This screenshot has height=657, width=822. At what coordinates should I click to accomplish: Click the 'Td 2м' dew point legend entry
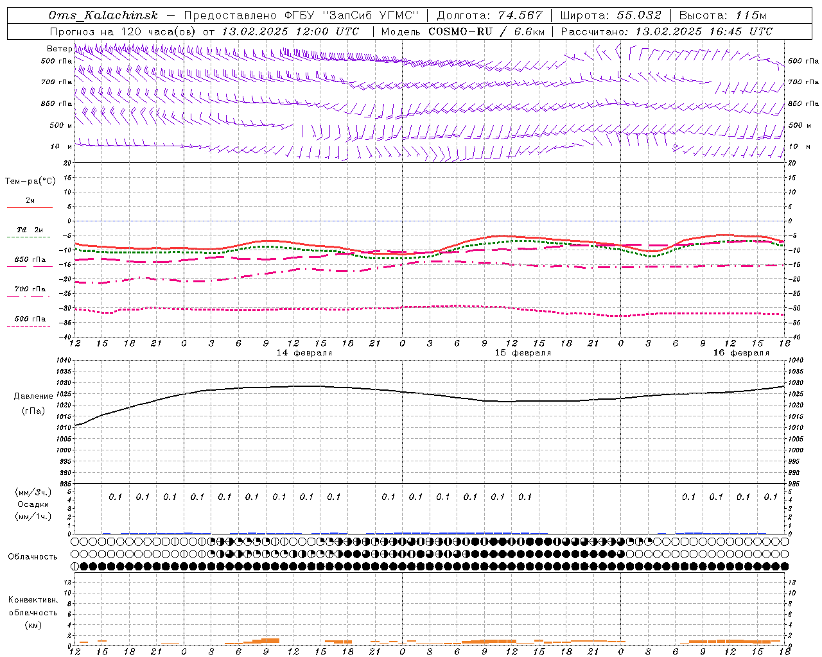pos(30,230)
